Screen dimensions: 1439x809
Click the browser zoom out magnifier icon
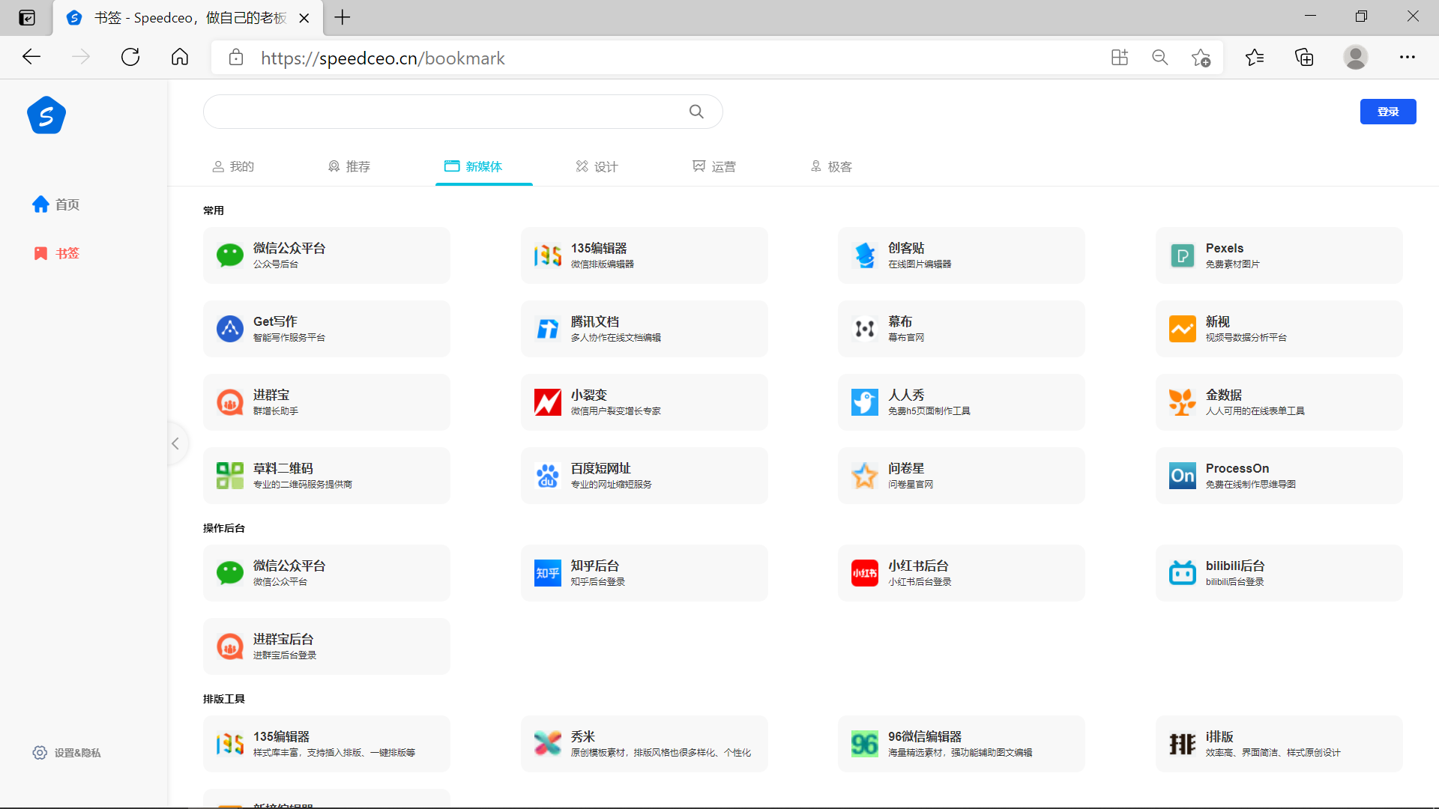(1160, 58)
